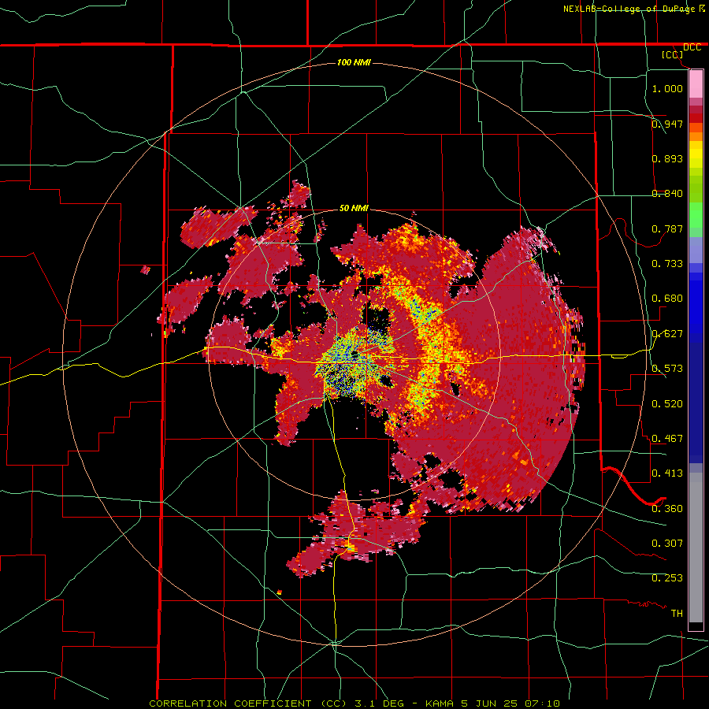The width and height of the screenshot is (709, 709).
Task: Click the 1.000 scale value
Action: click(667, 88)
